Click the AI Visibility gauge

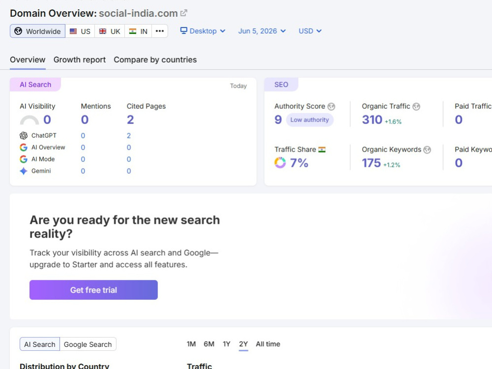(30, 120)
